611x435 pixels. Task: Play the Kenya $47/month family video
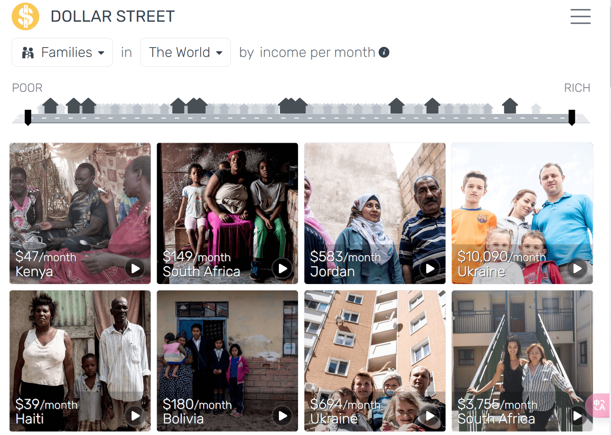(135, 268)
